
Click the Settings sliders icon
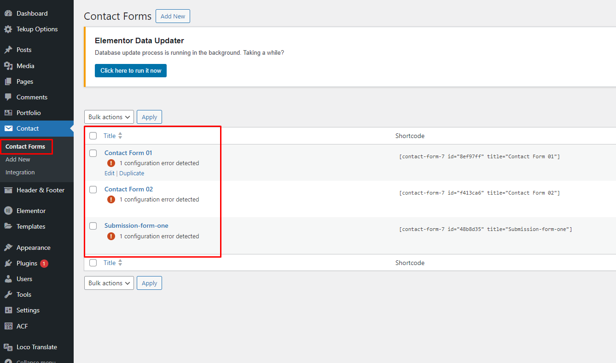pos(8,310)
